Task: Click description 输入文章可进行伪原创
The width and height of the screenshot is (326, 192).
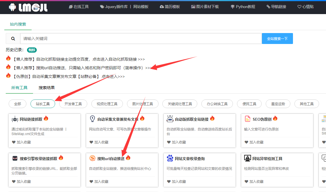Action: pos(261,129)
